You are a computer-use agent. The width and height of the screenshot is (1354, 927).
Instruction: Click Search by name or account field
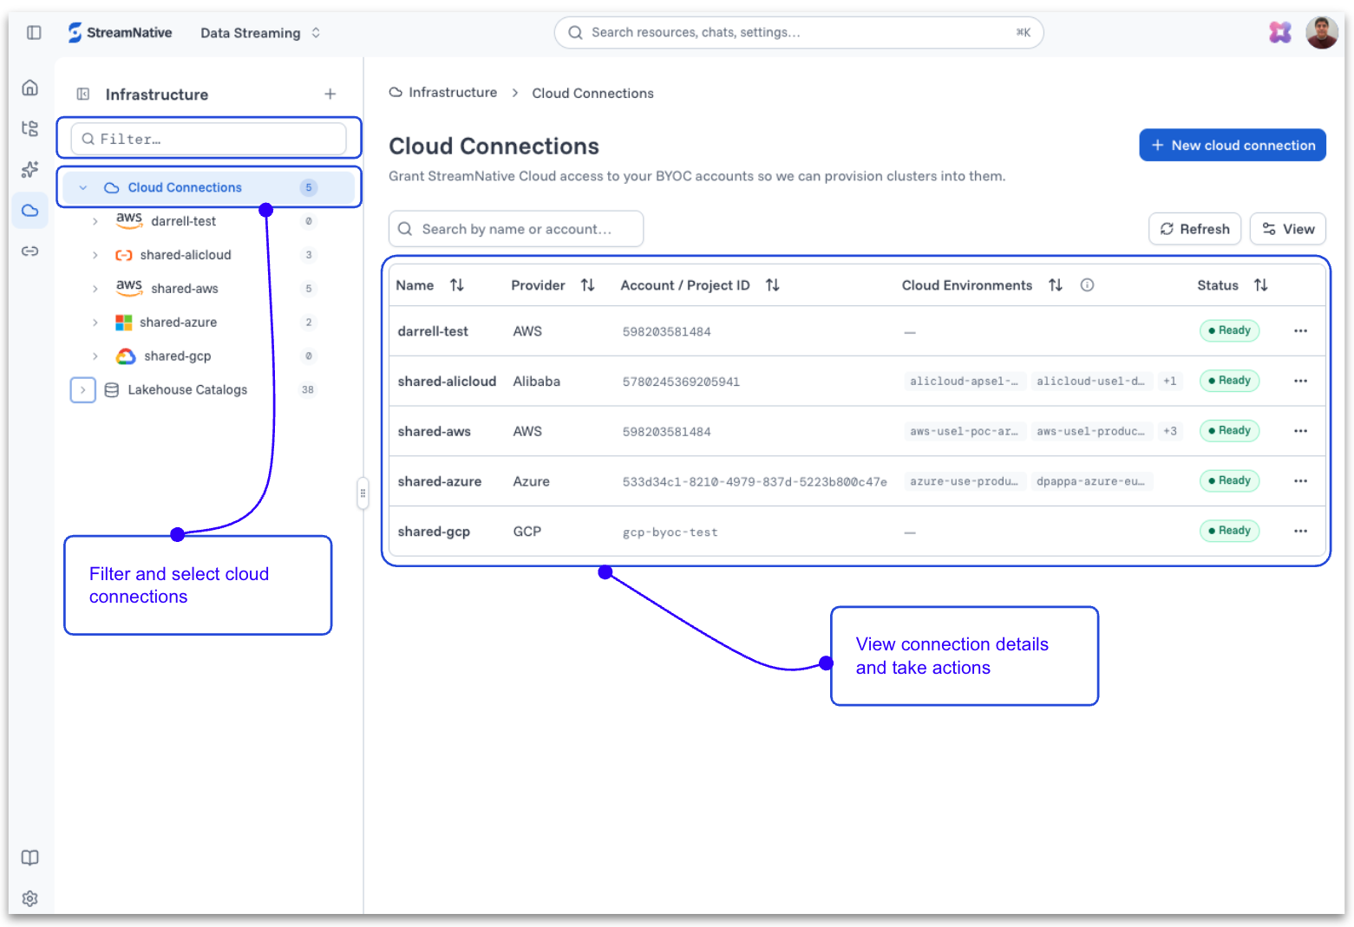(x=516, y=229)
